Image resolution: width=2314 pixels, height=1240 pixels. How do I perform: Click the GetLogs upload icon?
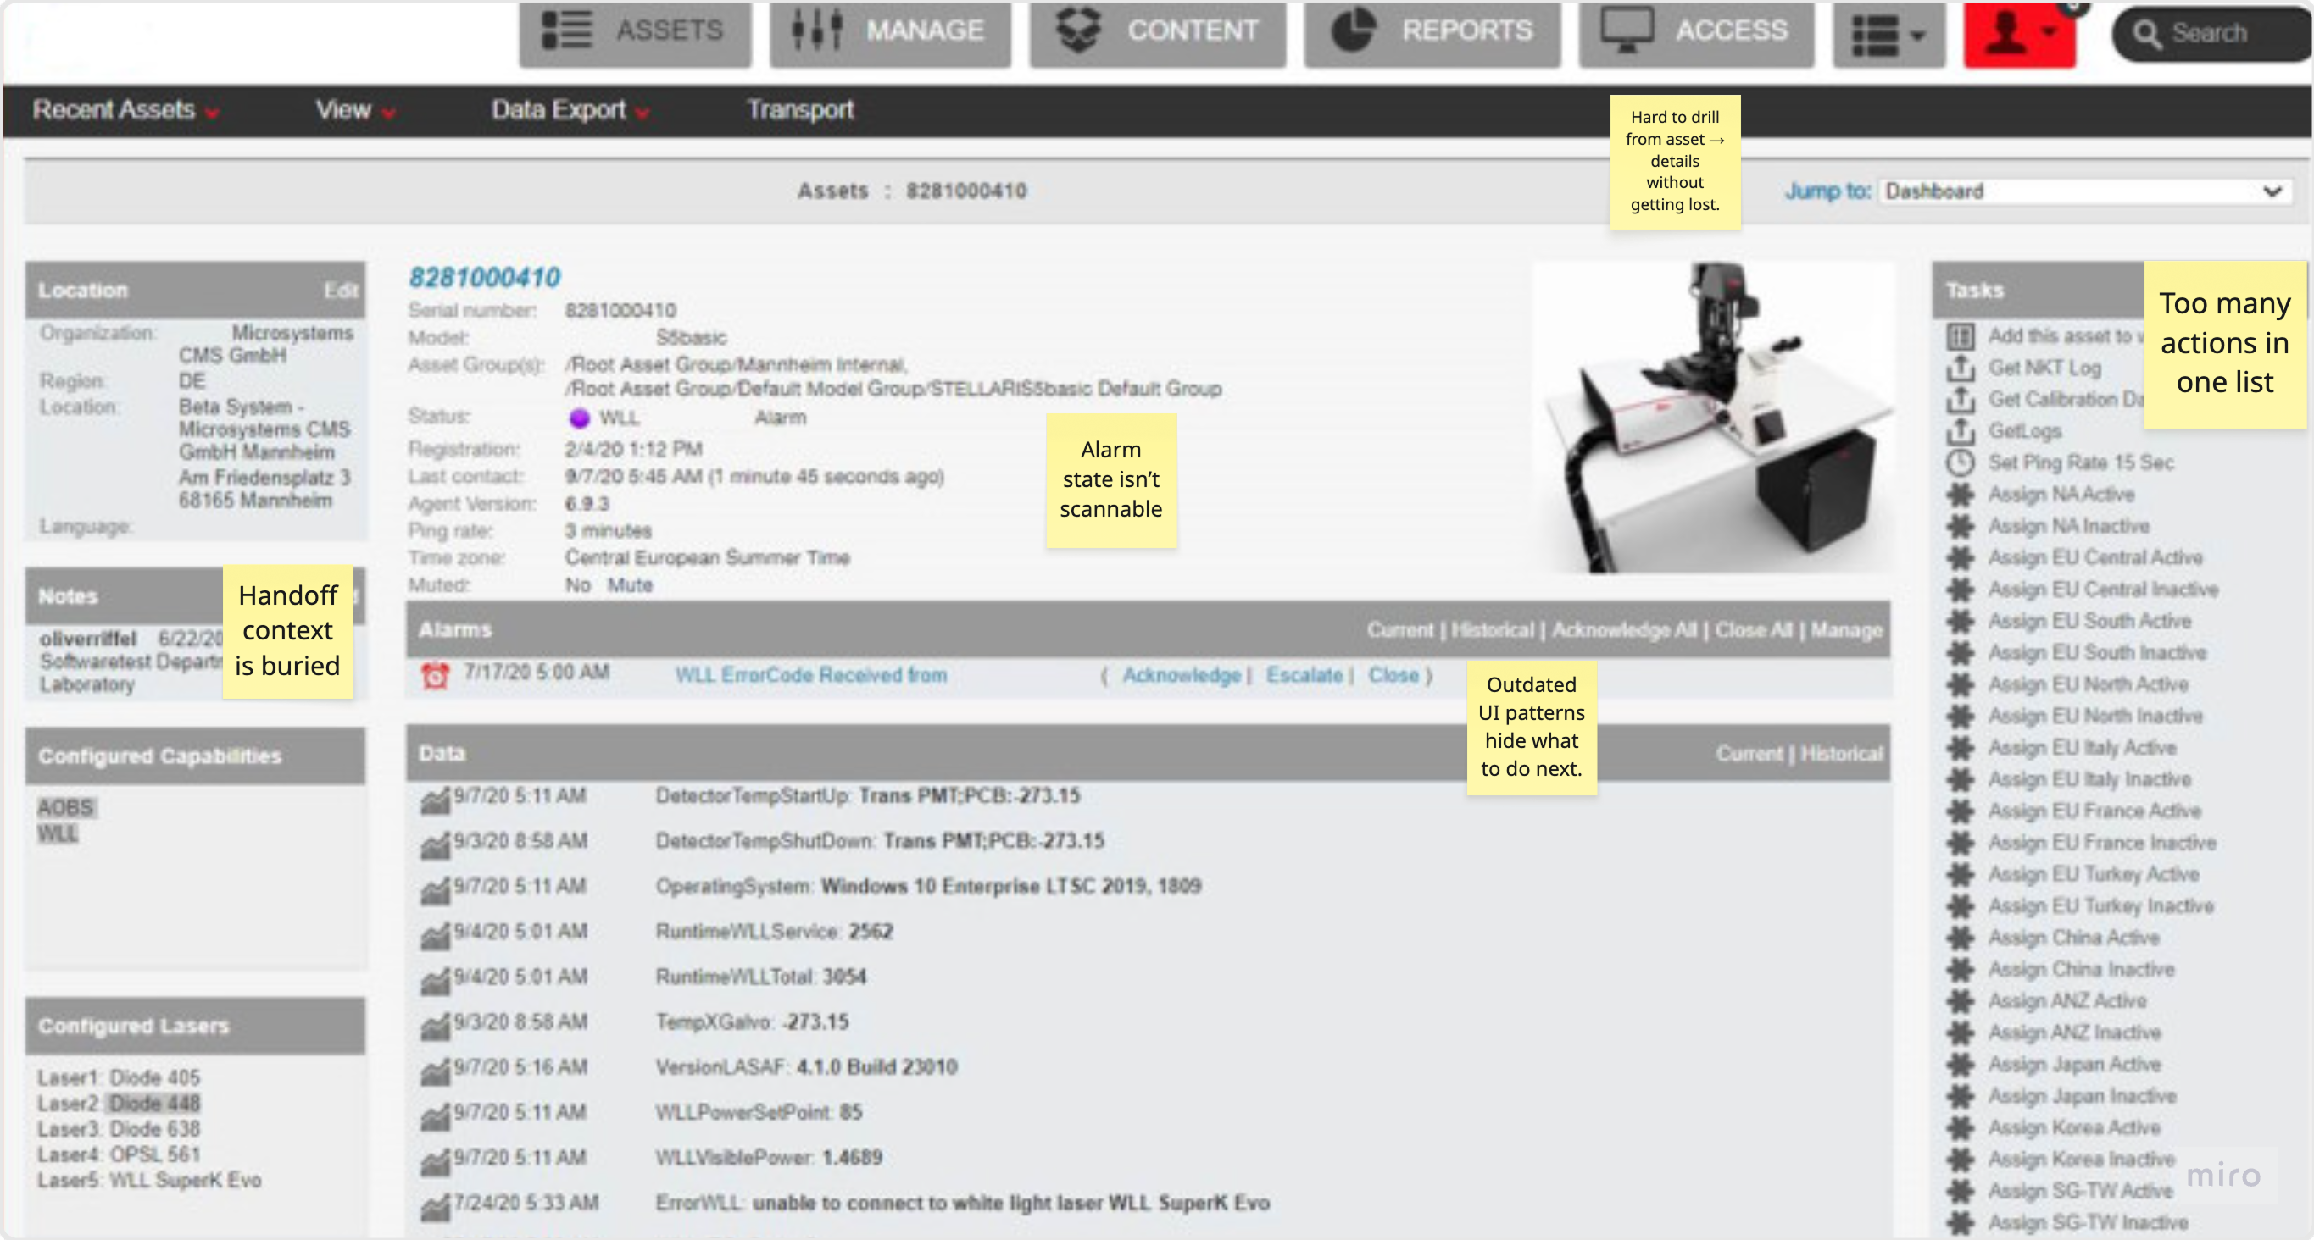1960,431
